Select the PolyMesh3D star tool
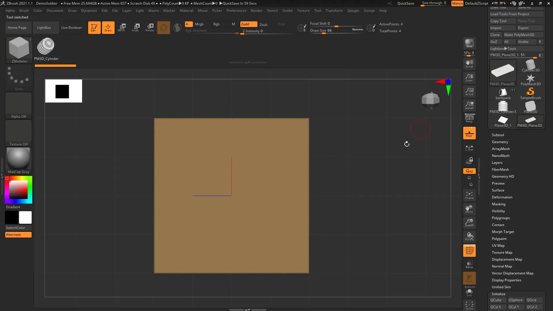Viewport: 553px width, 311px height. (x=530, y=80)
